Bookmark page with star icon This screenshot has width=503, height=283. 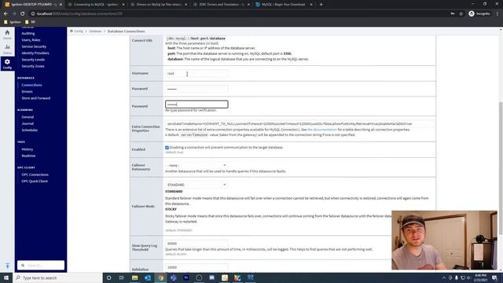click(x=461, y=14)
